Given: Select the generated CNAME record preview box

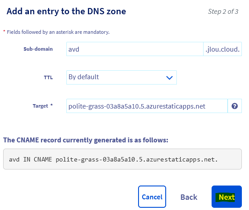Looking at the screenshot, I should (122, 159).
